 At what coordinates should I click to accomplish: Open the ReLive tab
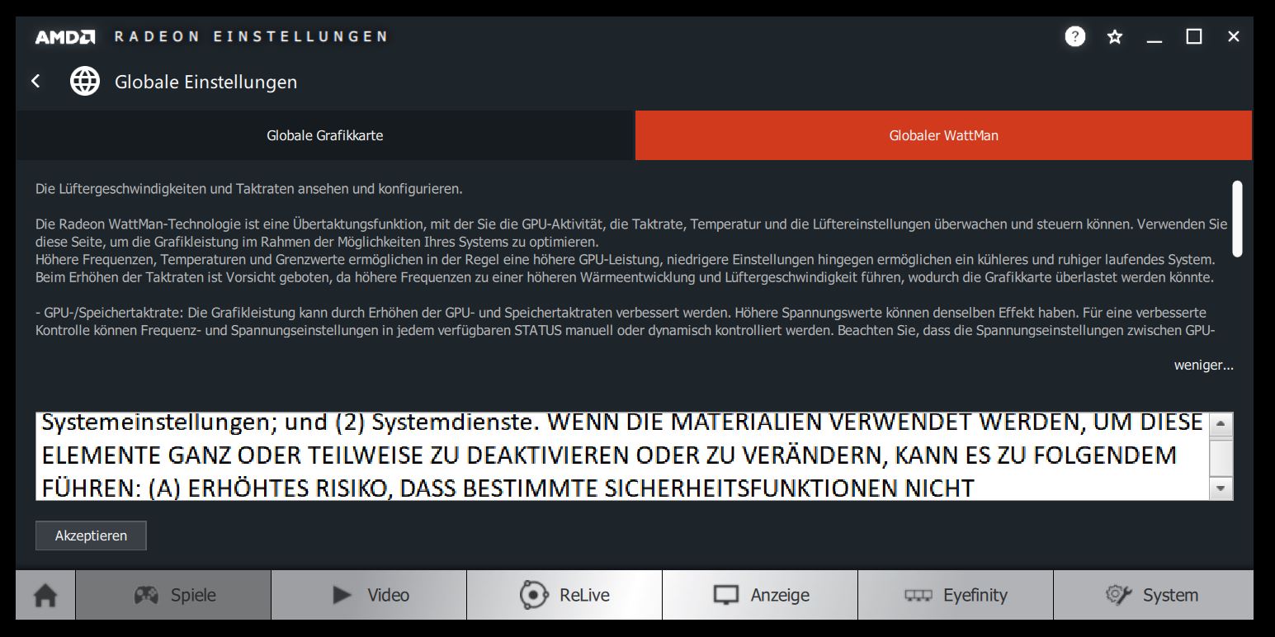tap(564, 595)
